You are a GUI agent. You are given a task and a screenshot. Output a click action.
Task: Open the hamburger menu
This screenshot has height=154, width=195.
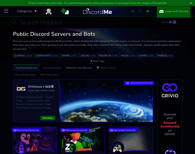6,11
